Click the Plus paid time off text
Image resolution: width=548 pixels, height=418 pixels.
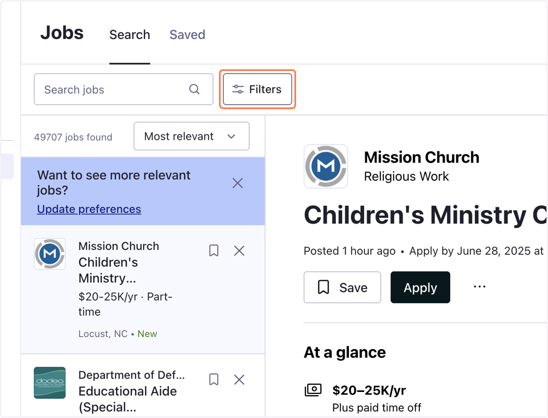pyautogui.click(x=377, y=407)
